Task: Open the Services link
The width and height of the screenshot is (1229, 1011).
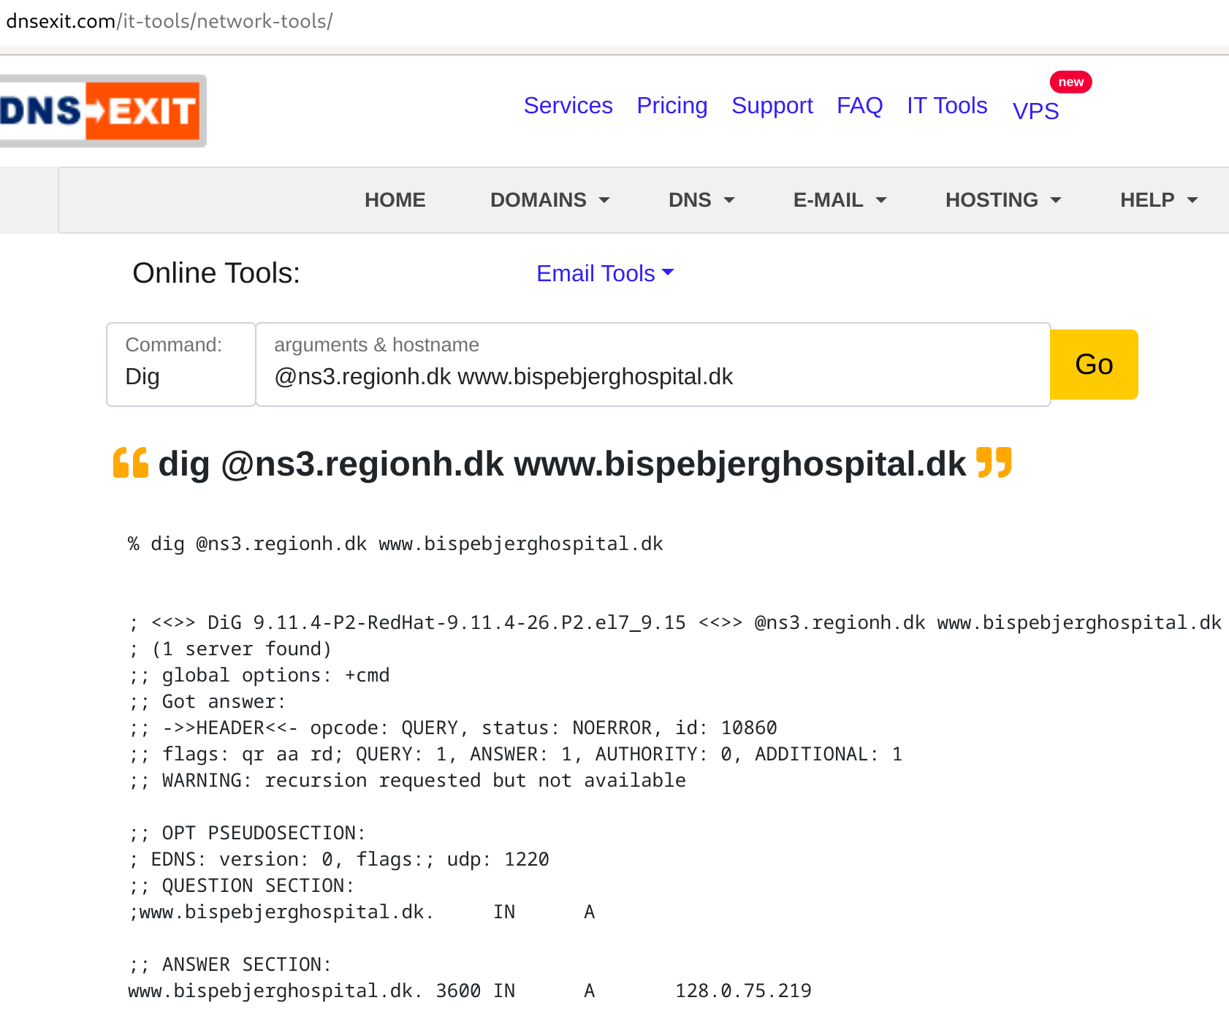Action: (568, 106)
